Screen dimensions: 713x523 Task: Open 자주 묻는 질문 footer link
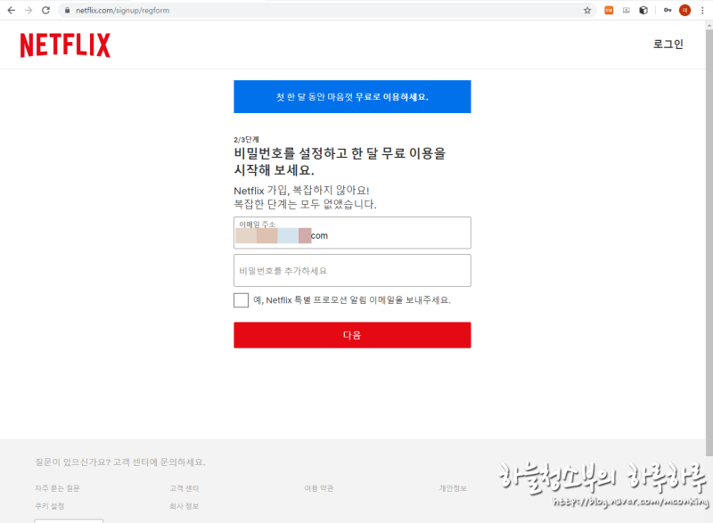point(57,488)
